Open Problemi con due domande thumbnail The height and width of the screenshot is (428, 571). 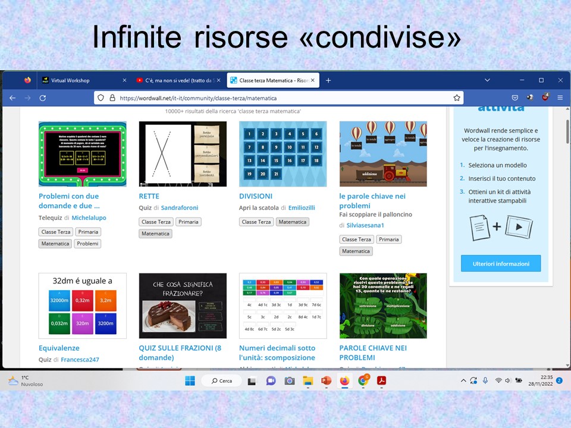pos(83,154)
